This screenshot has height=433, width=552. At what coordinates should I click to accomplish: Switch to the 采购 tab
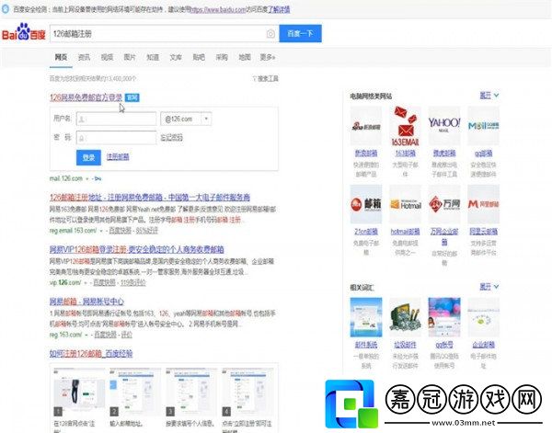[x=222, y=57]
